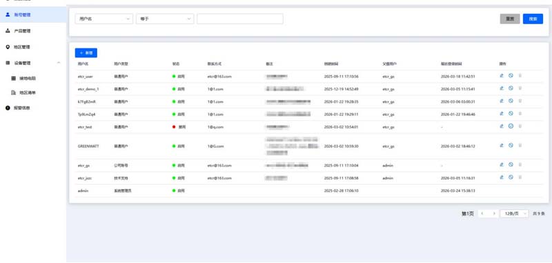Click last login 2026-03-02 18:46:12
The image size is (552, 263).
tap(458, 146)
